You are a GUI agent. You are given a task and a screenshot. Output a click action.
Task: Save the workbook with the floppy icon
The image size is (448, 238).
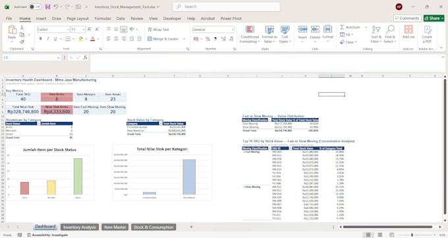click(x=47, y=7)
